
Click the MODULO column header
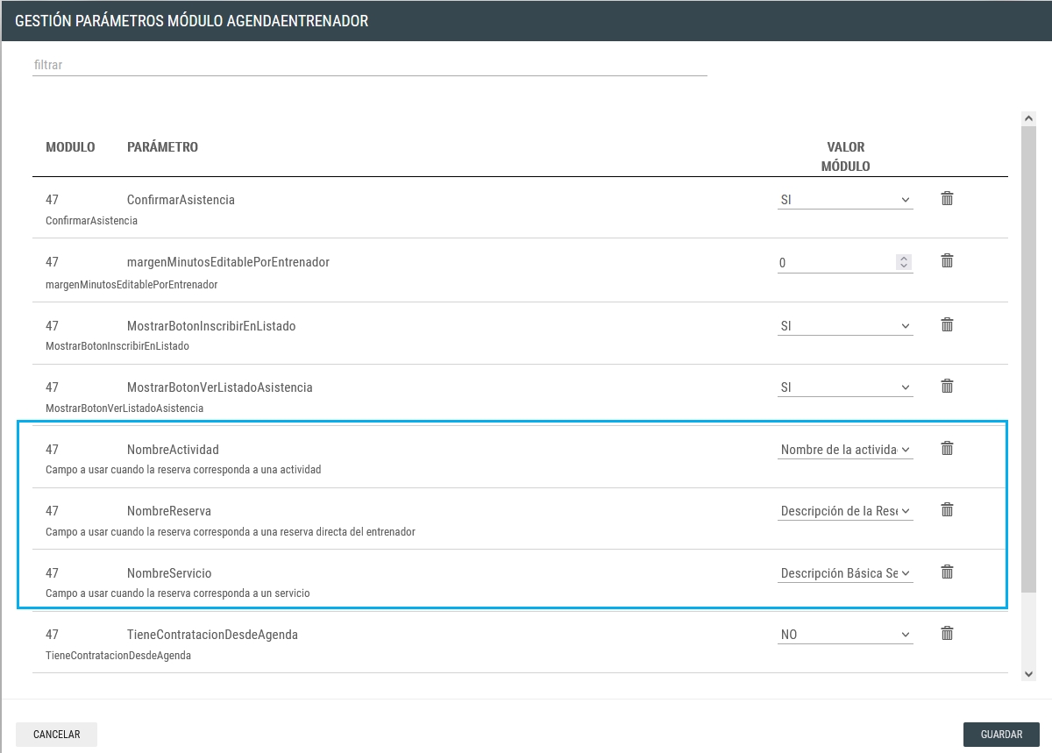coord(70,147)
